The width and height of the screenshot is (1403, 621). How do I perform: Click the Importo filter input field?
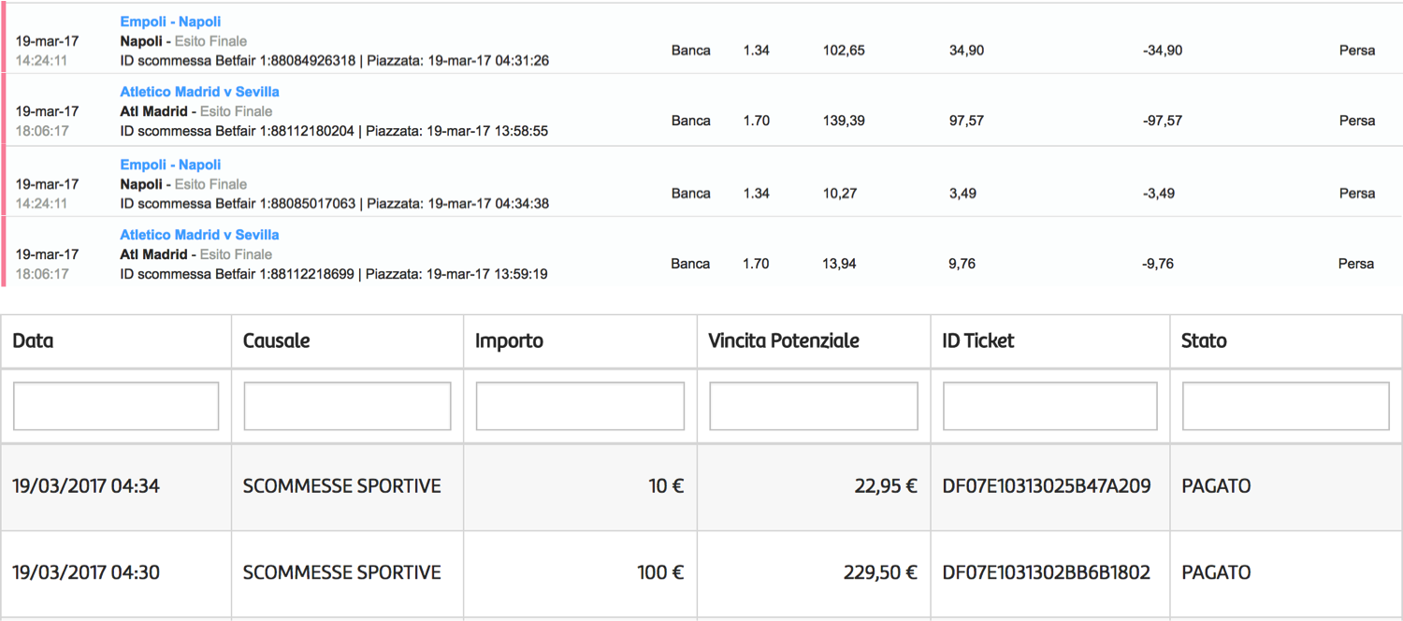point(580,406)
